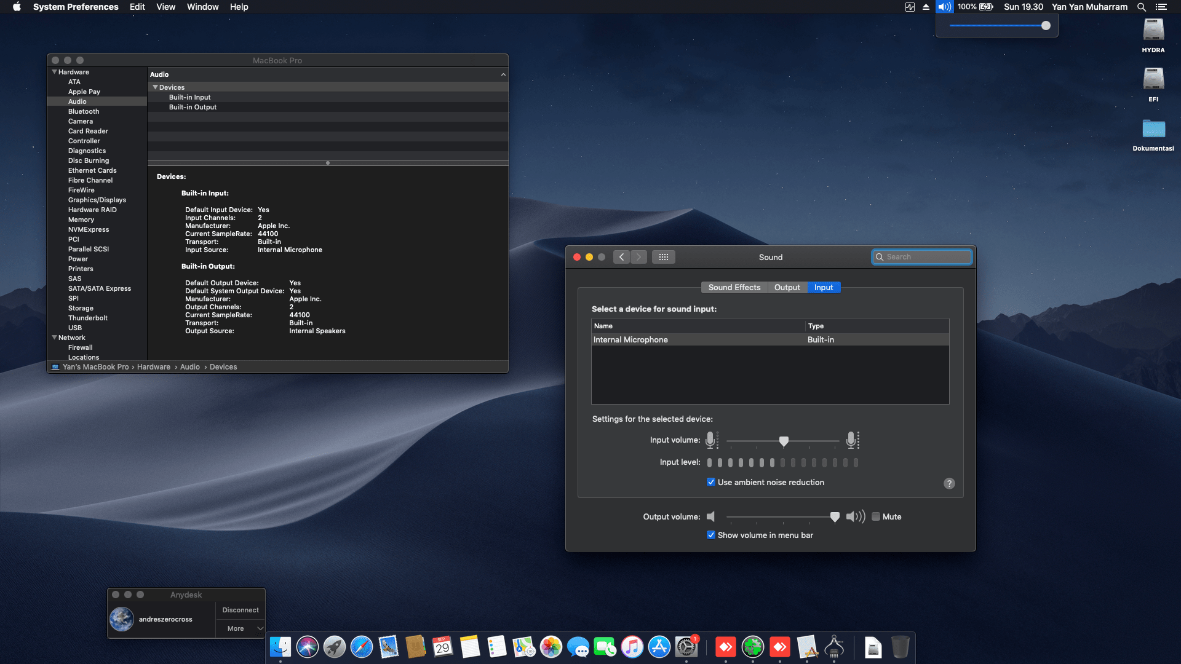Click Disconnect in Anydesk window
This screenshot has width=1181, height=664.
click(241, 610)
